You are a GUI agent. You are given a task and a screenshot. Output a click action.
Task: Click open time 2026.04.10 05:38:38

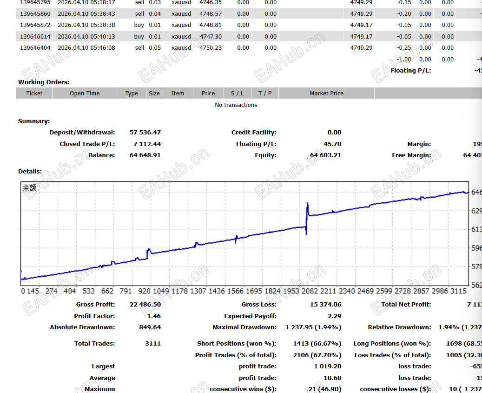pos(86,25)
